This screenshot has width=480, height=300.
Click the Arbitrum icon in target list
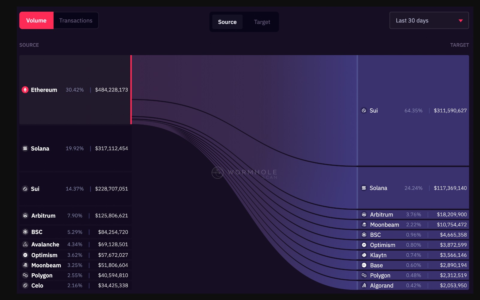pyautogui.click(x=364, y=215)
